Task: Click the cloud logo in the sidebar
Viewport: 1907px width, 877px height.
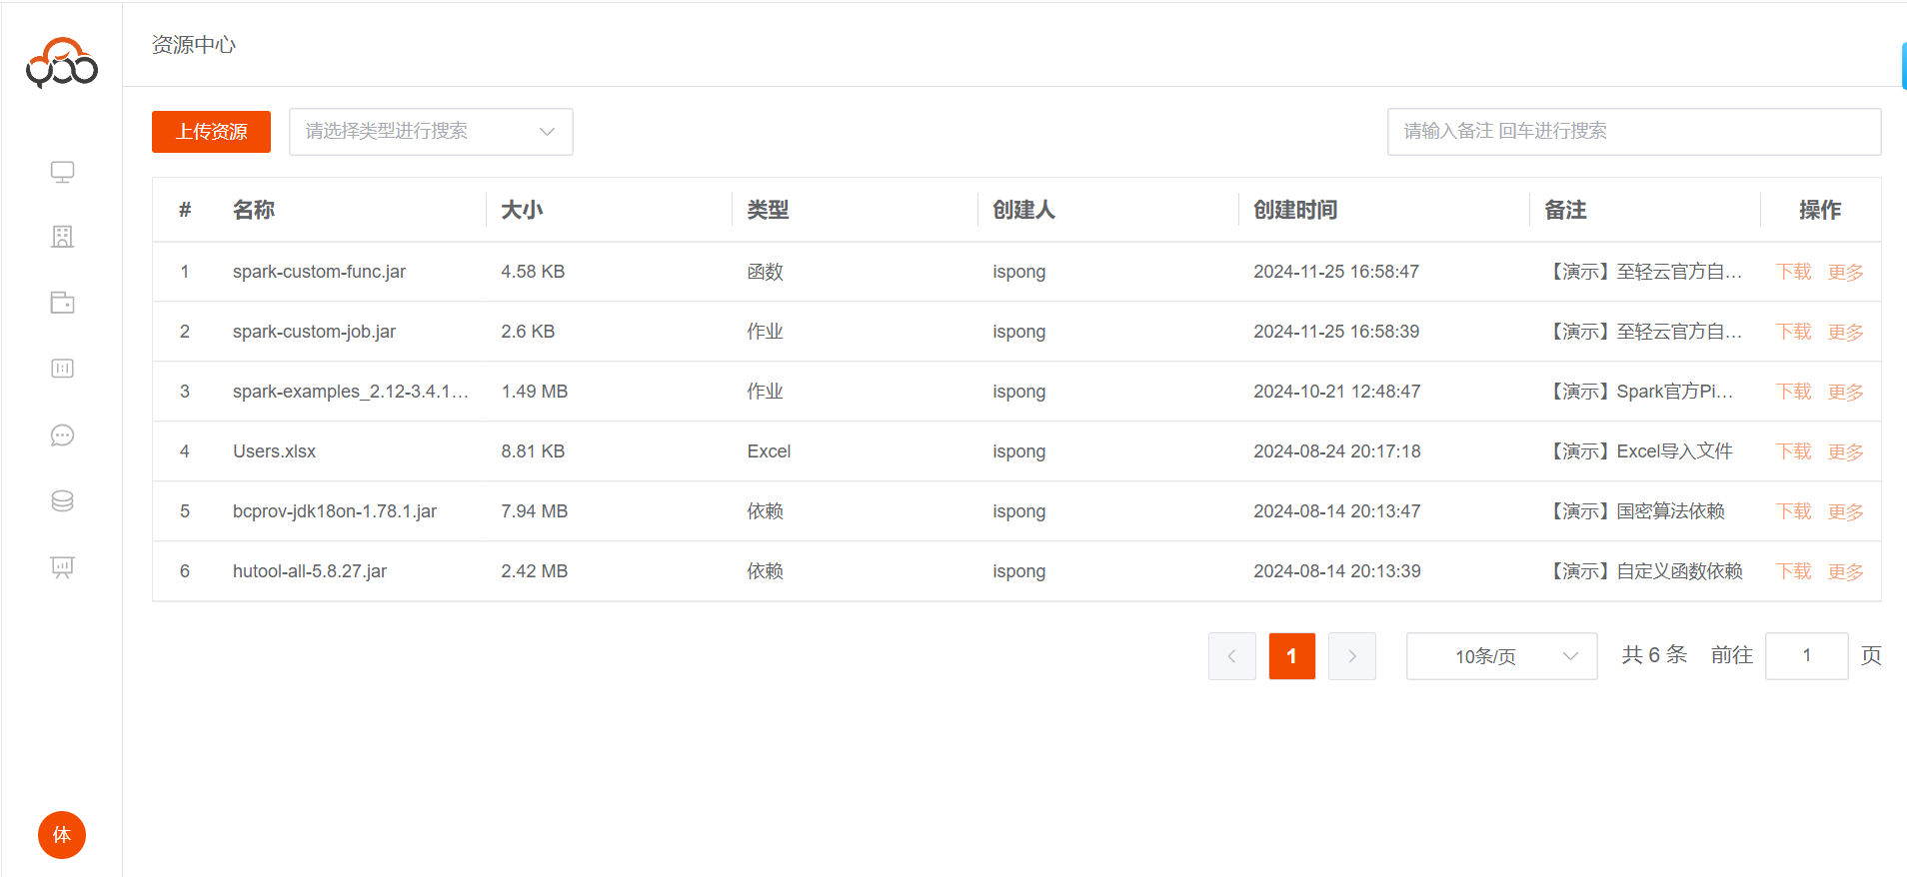Action: coord(62,64)
